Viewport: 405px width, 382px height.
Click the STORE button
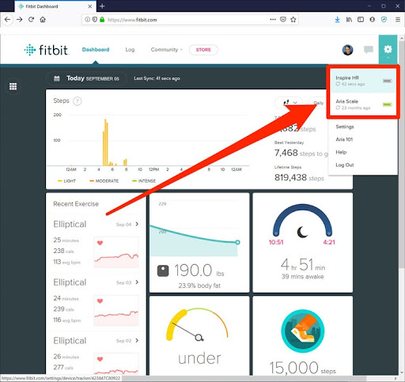coord(203,50)
